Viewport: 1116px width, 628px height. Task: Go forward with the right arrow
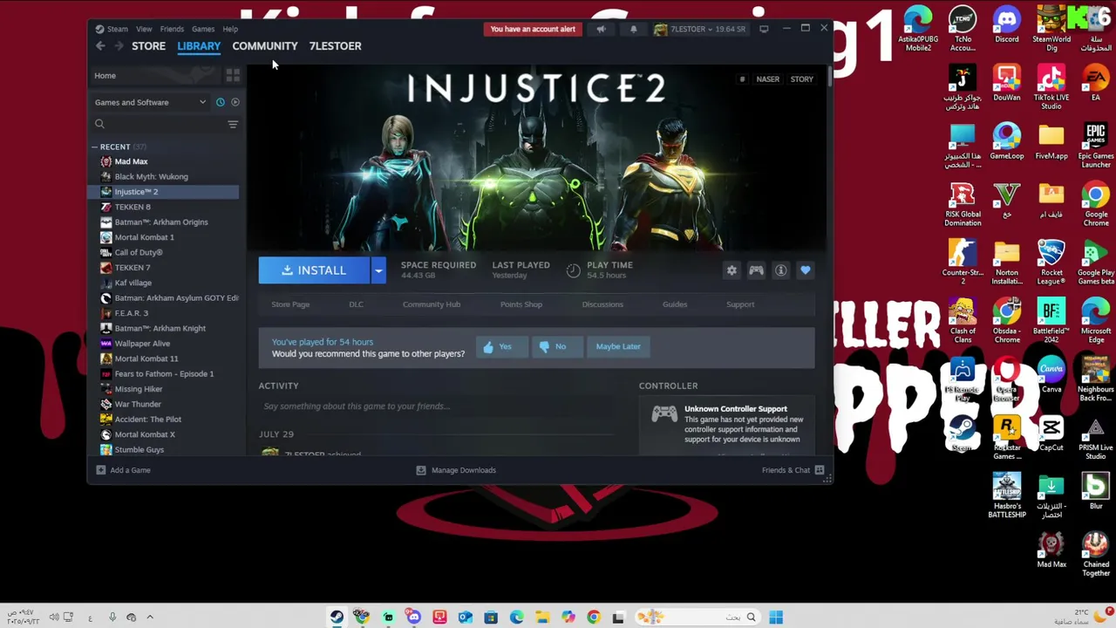(x=119, y=46)
